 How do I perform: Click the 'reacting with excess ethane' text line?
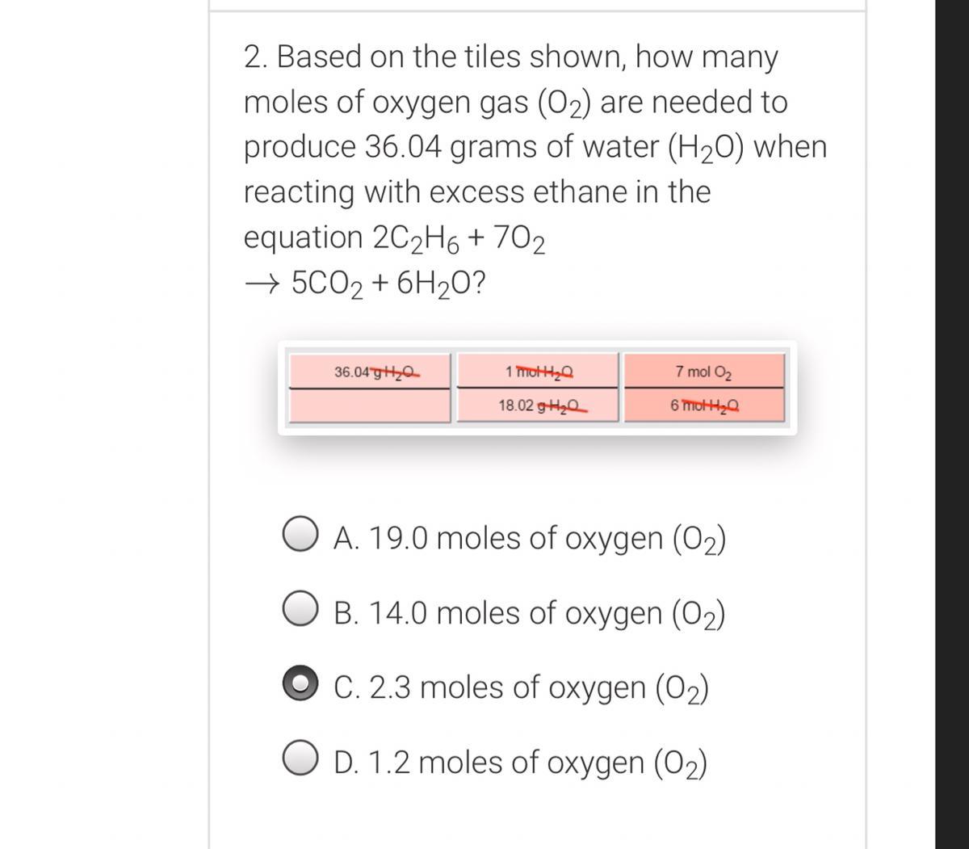click(477, 192)
